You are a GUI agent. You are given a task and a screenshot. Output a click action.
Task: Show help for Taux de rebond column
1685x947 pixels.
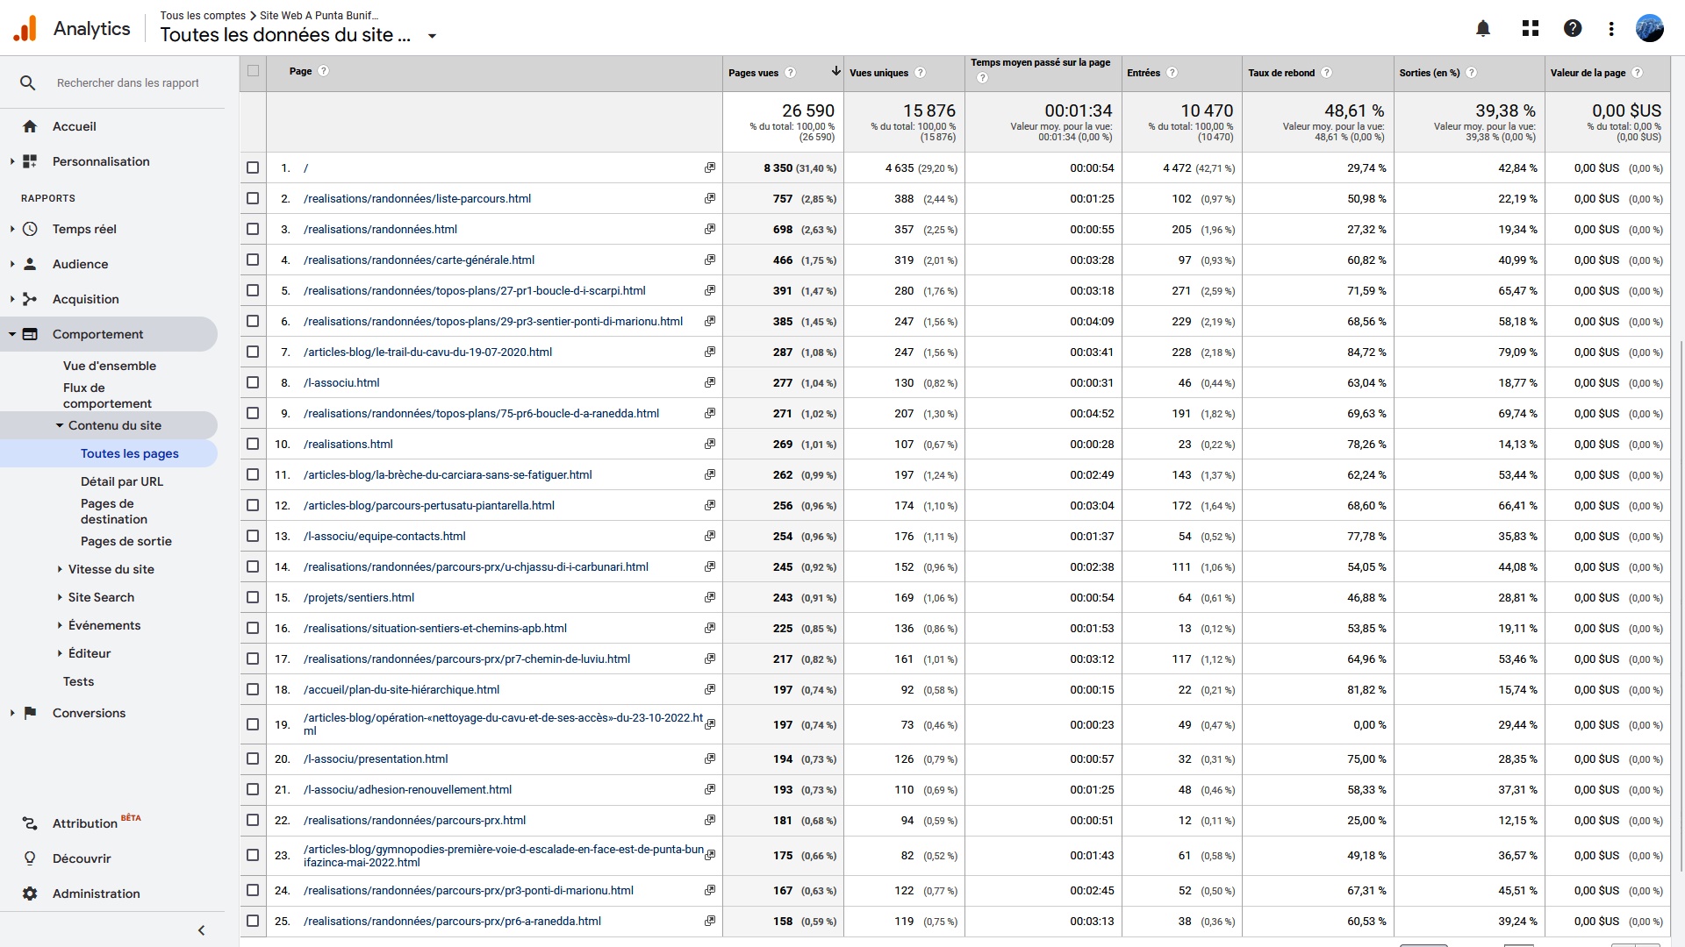point(1326,73)
